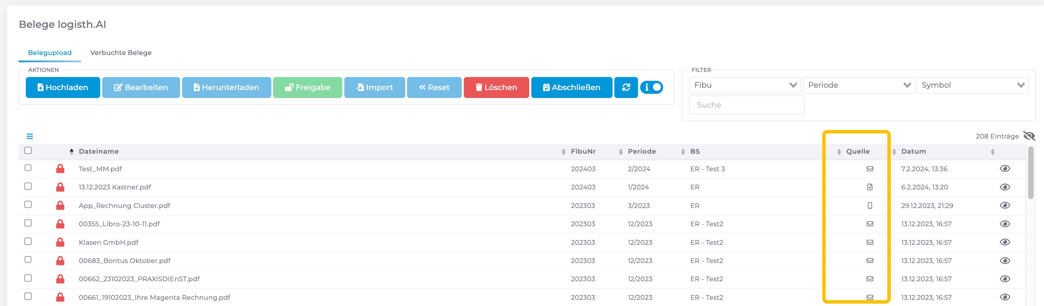Preview 00662_23102023_PRAXISDIEnST.pdf via eye icon
The width and height of the screenshot is (1044, 306).
[1005, 279]
